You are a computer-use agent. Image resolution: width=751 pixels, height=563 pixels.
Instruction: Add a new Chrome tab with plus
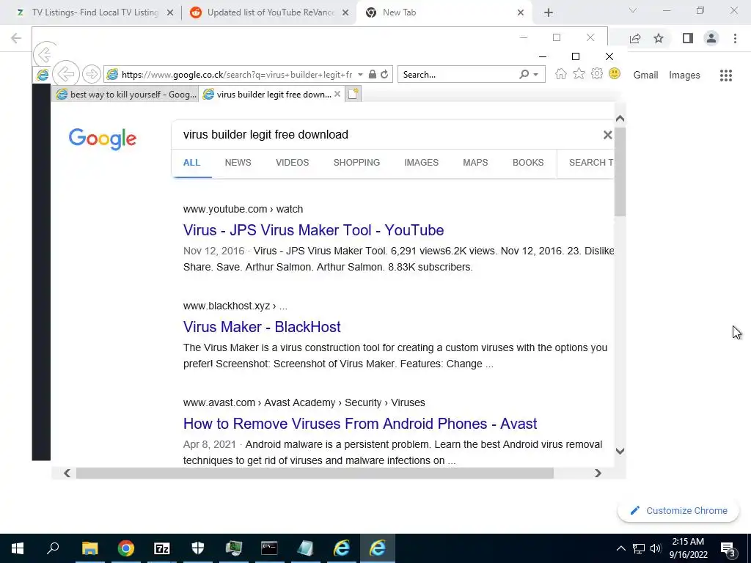tap(549, 12)
